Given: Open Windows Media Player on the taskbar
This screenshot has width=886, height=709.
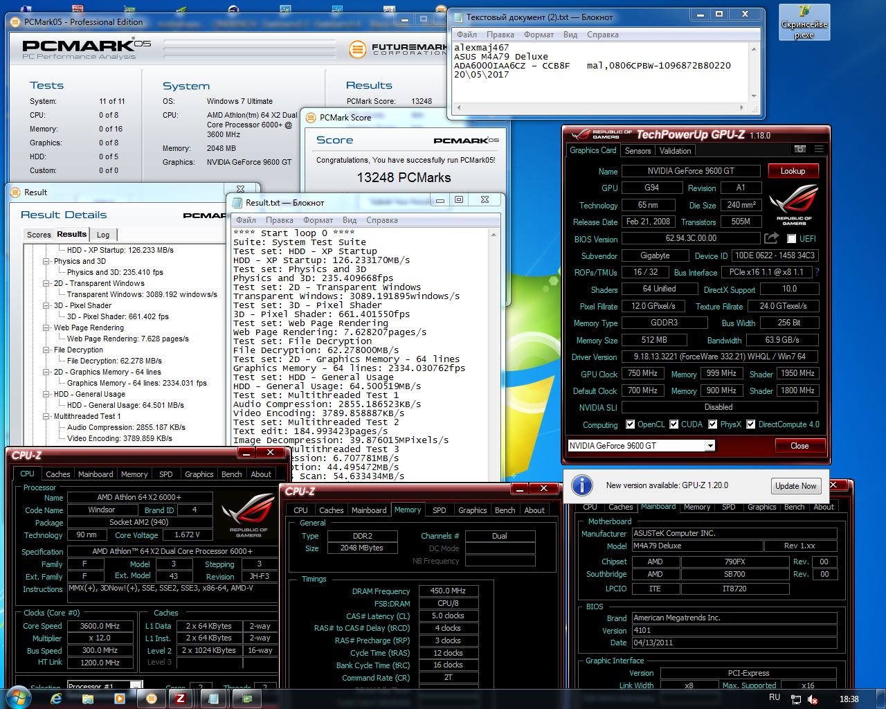Looking at the screenshot, I should click(x=120, y=699).
